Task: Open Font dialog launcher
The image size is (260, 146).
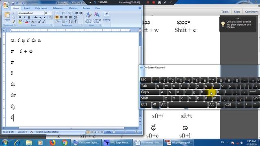Action: pos(52,26)
